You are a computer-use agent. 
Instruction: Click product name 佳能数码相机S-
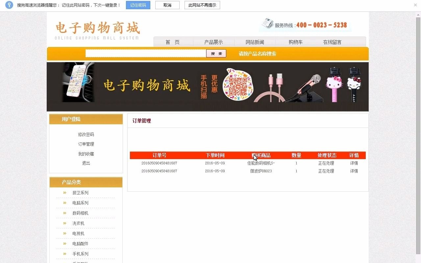261,163
